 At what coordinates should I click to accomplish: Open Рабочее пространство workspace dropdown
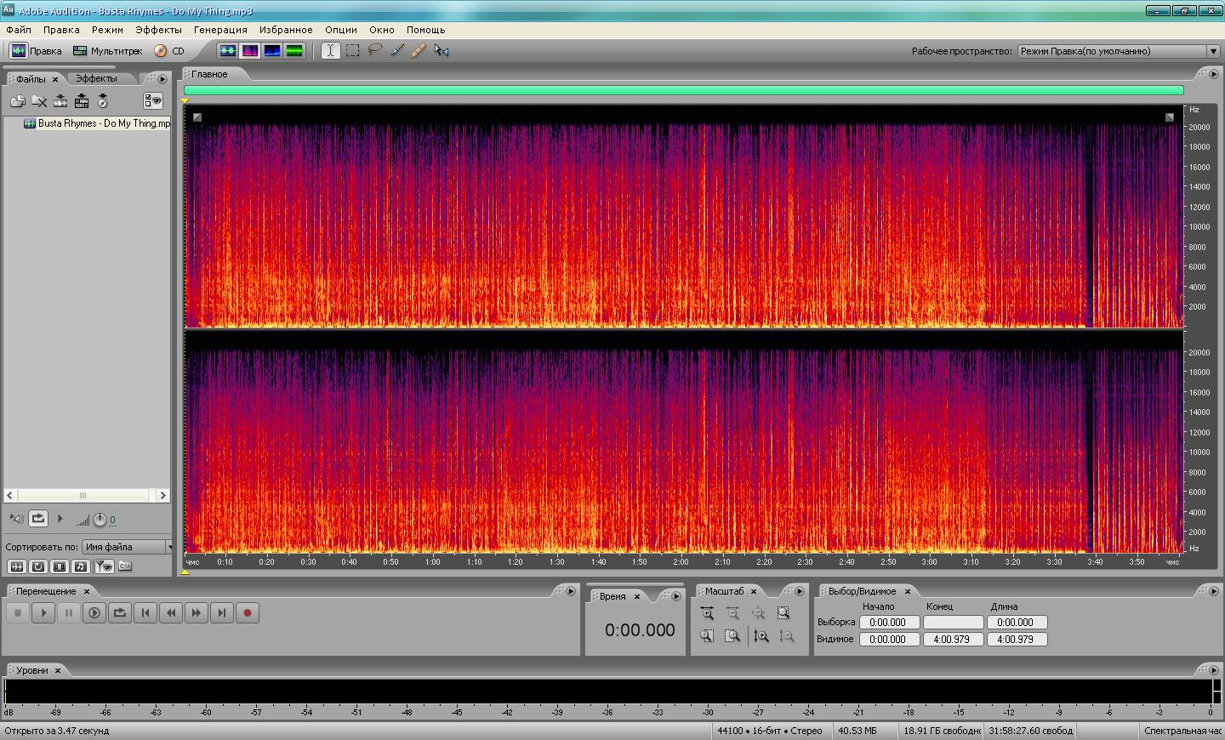(1119, 51)
